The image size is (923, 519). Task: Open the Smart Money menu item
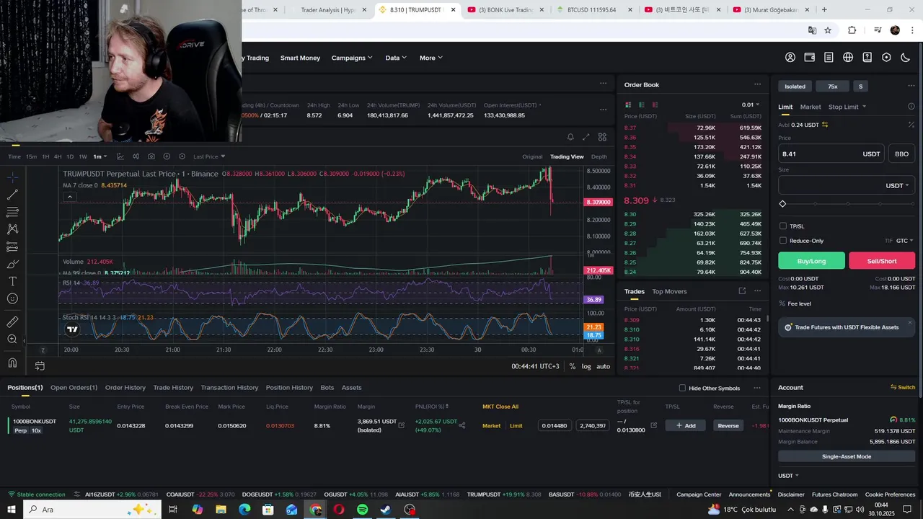point(300,58)
